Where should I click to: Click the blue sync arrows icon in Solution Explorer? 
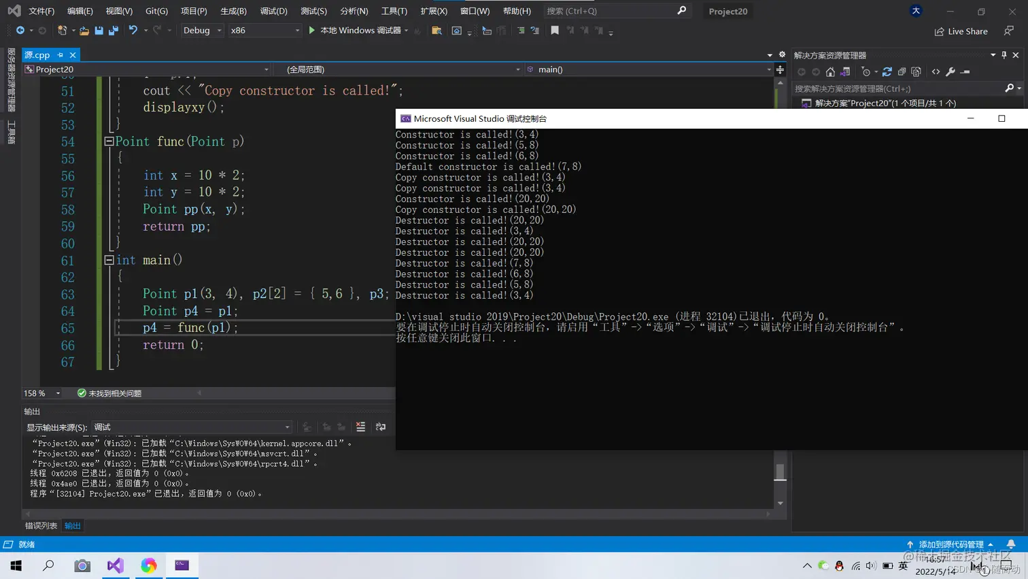pos(887,72)
